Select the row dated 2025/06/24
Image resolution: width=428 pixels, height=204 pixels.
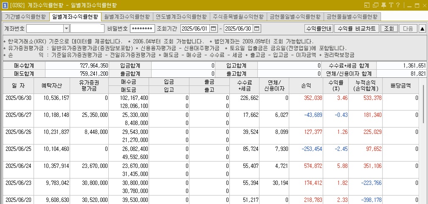pos(211,170)
